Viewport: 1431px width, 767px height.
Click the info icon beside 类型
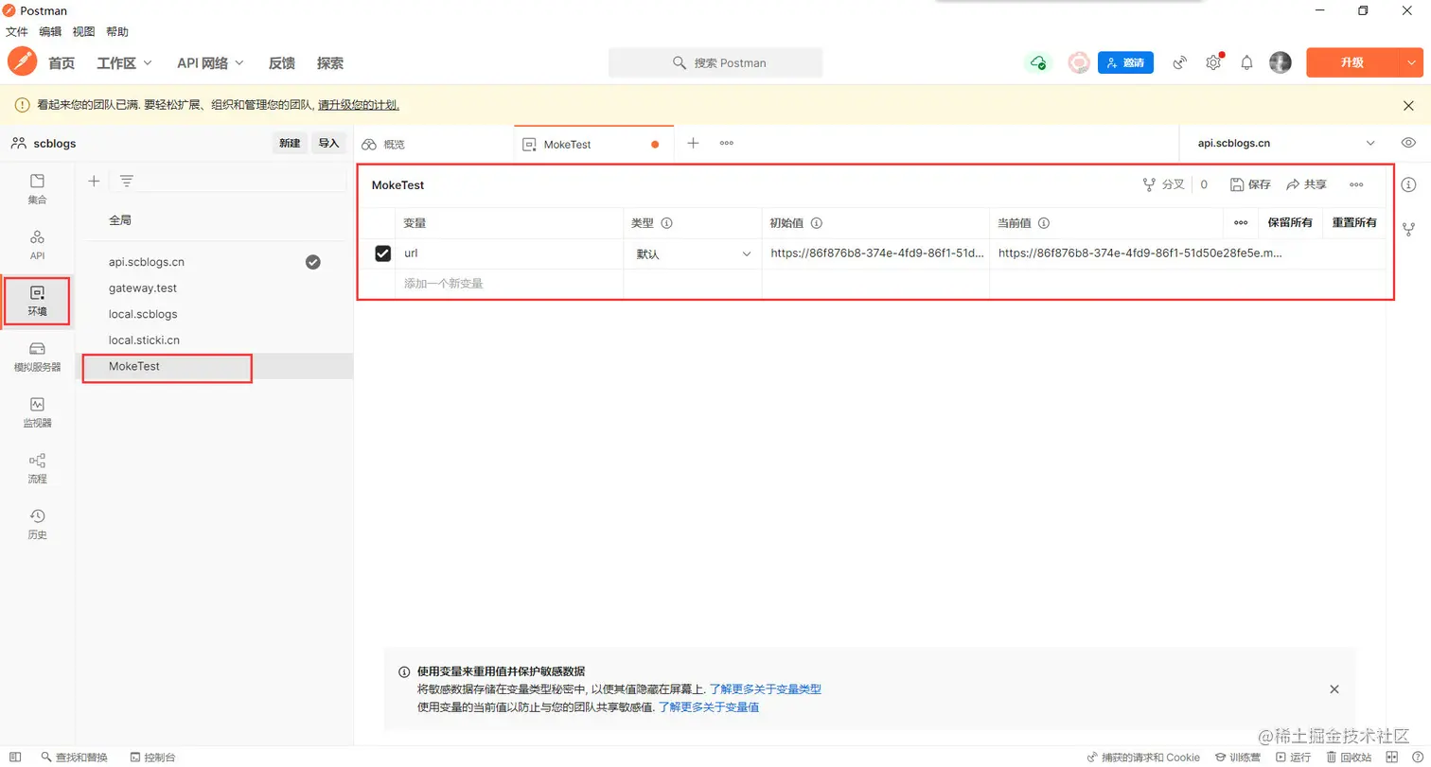[666, 223]
